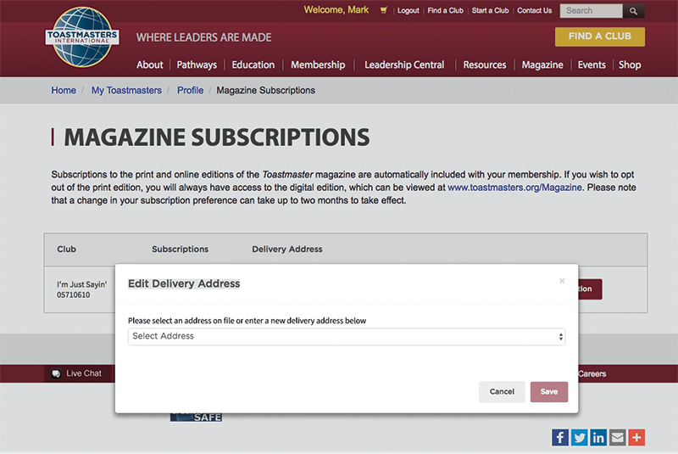Open the Leadership Central menu
Viewport: 678px width, 454px height.
(404, 65)
